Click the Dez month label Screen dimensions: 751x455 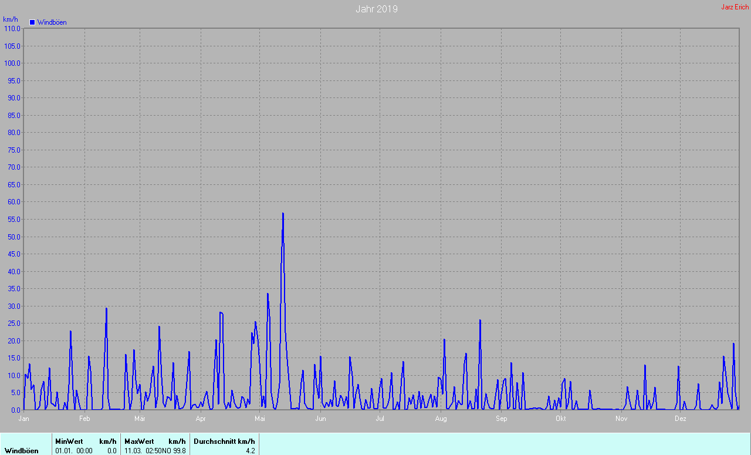tap(680, 419)
